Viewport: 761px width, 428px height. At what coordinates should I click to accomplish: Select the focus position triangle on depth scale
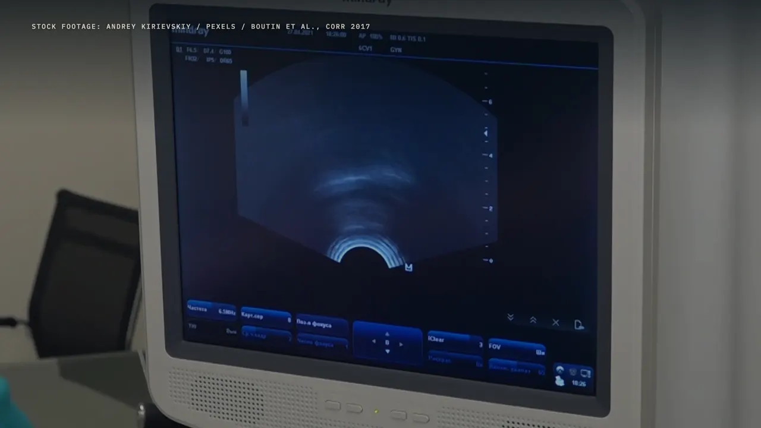click(486, 134)
